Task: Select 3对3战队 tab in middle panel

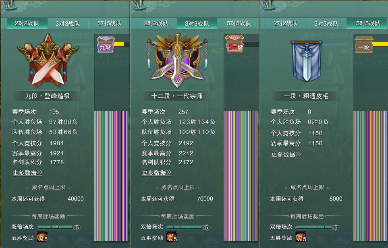Action: (197, 23)
